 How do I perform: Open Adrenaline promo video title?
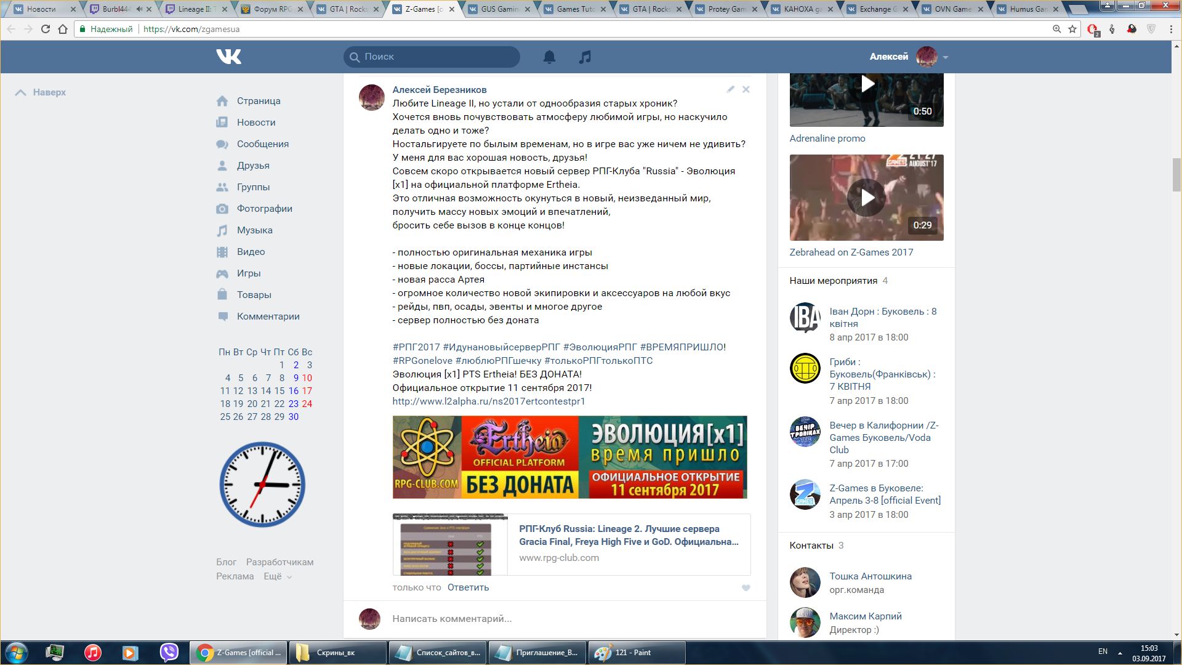827,139
